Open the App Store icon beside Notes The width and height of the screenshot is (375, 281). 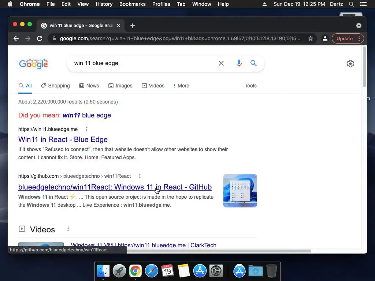pos(200,271)
